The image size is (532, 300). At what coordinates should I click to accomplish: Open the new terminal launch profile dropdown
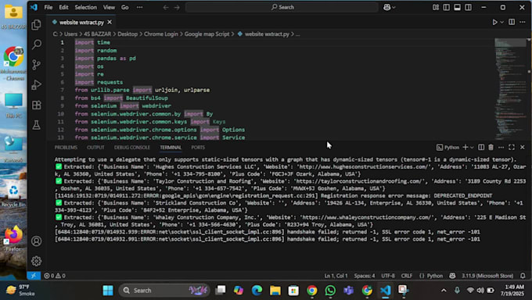click(x=472, y=148)
